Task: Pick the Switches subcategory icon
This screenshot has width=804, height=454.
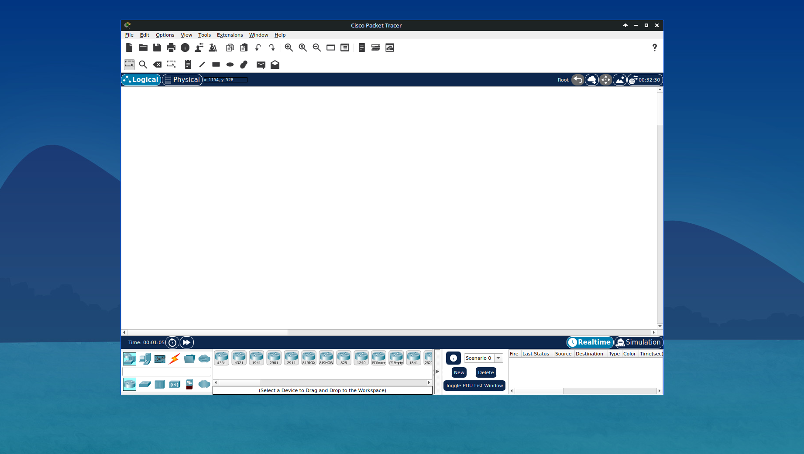Action: pos(145,384)
